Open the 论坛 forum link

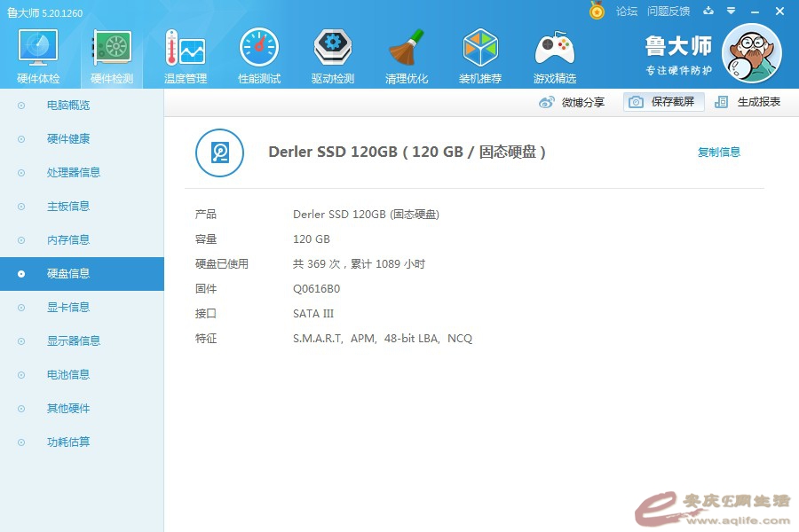coord(627,12)
